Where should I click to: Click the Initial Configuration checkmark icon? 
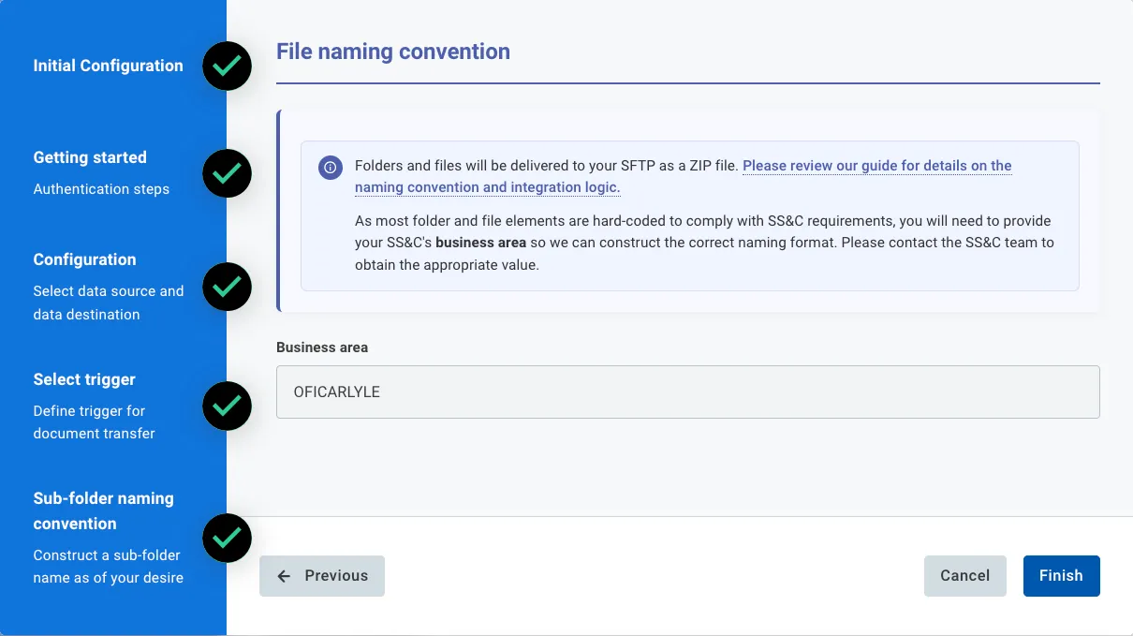pyautogui.click(x=227, y=67)
